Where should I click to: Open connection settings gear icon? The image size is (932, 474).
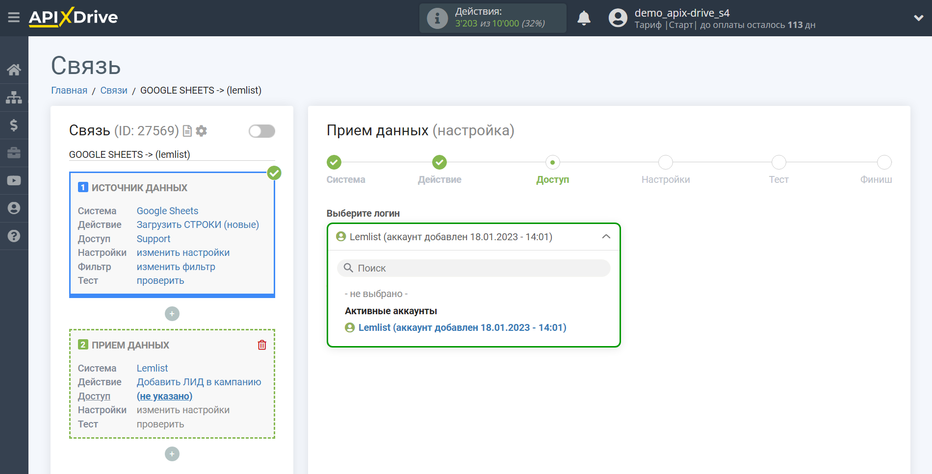201,131
